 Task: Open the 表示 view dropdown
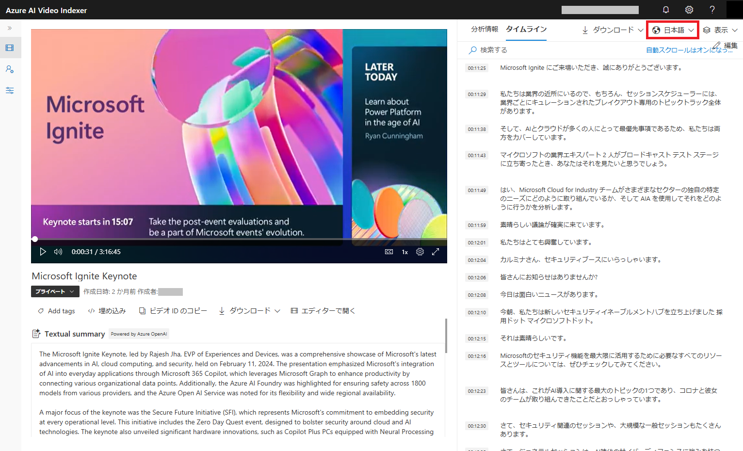[x=720, y=30]
